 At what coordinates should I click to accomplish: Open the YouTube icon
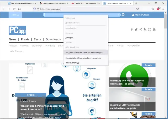pyautogui.click(x=154, y=29)
